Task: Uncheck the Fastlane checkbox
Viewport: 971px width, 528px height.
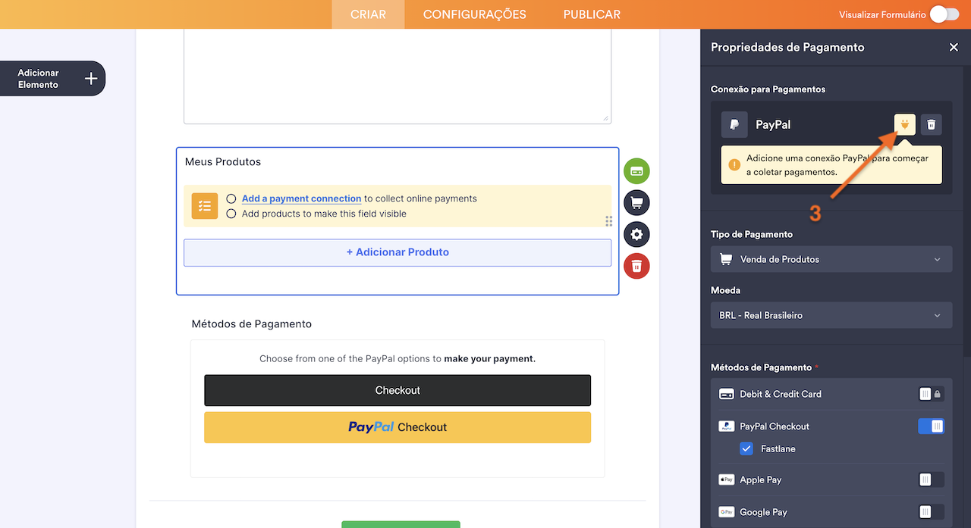Action: pos(746,448)
